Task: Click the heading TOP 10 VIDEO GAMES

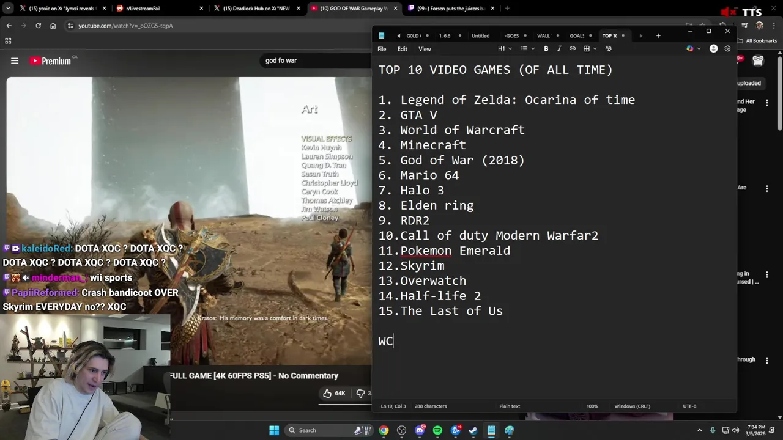Action: [x=495, y=70]
